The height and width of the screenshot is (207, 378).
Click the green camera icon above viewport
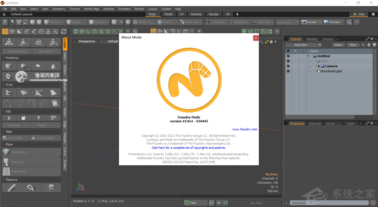[95, 31]
